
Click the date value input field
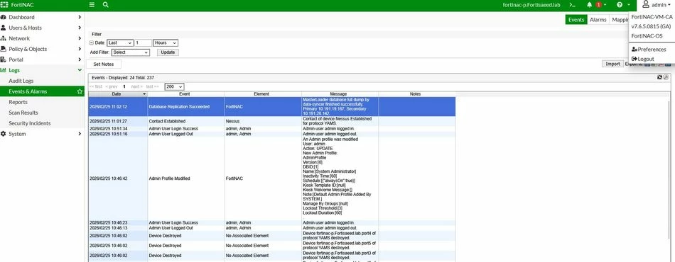(x=143, y=43)
